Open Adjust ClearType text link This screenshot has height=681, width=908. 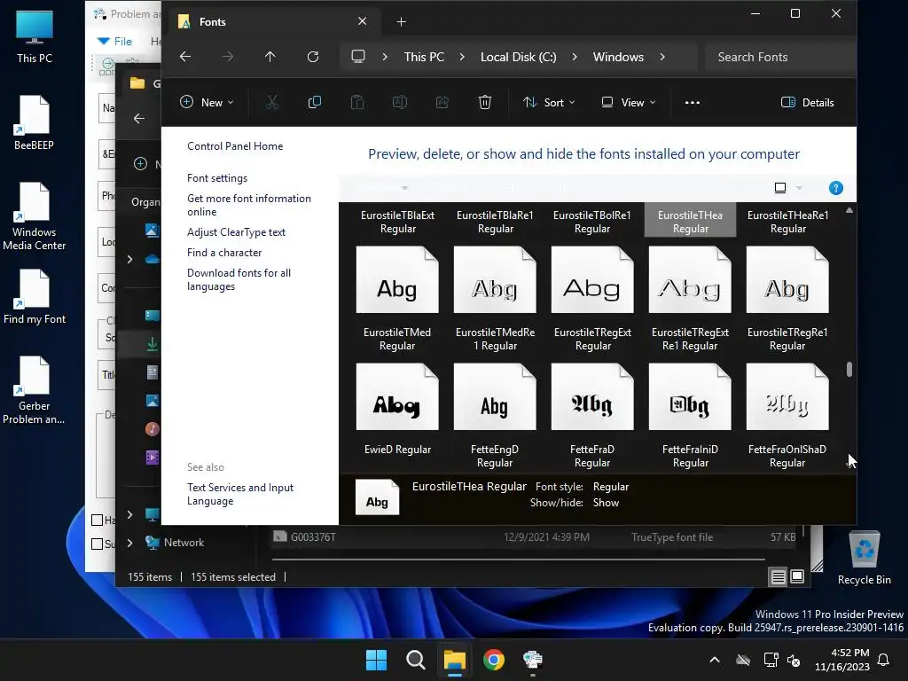pyautogui.click(x=236, y=231)
